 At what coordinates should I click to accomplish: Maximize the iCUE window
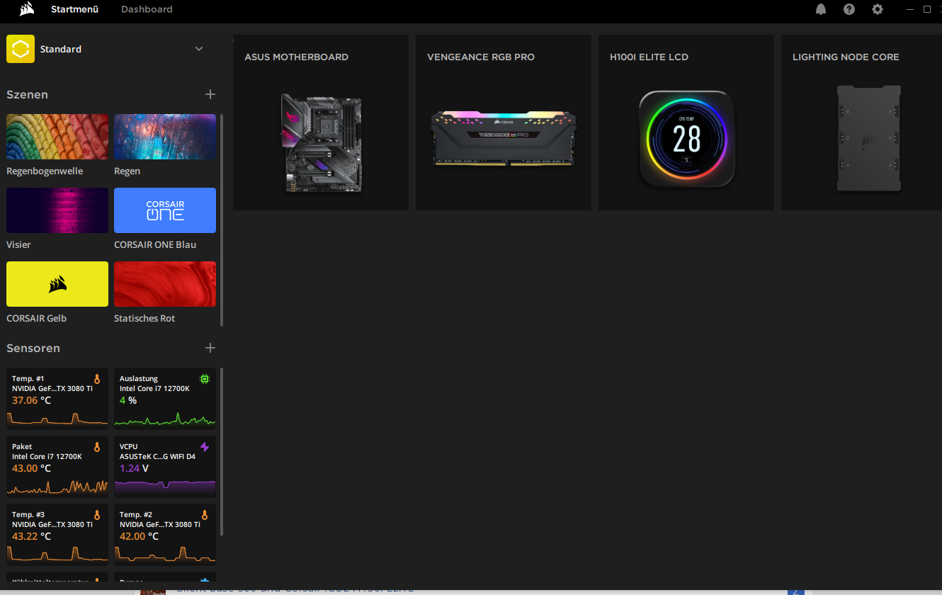pyautogui.click(x=926, y=9)
